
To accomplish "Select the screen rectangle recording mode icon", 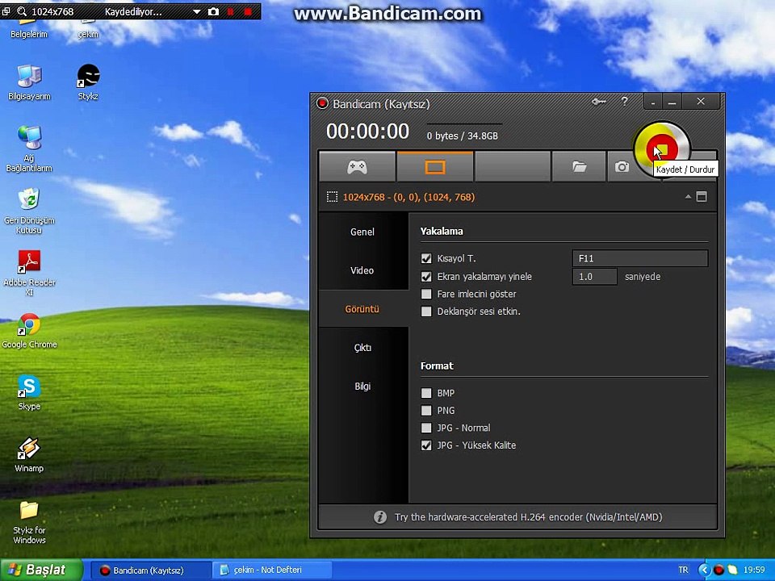I will pos(435,167).
